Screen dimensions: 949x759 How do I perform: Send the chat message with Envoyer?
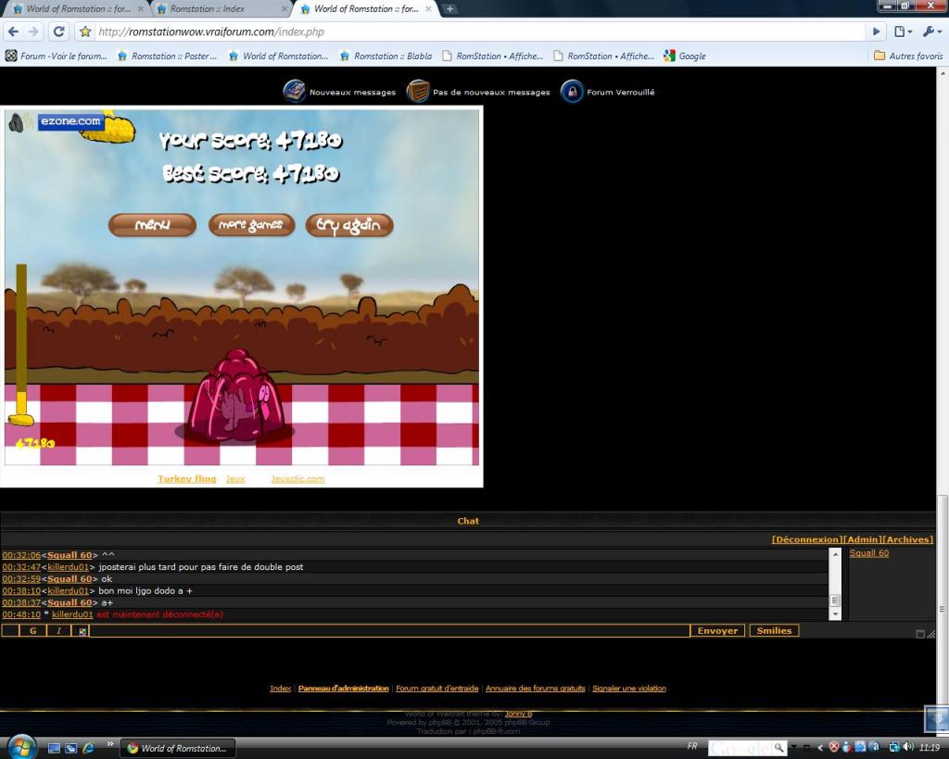coord(717,631)
